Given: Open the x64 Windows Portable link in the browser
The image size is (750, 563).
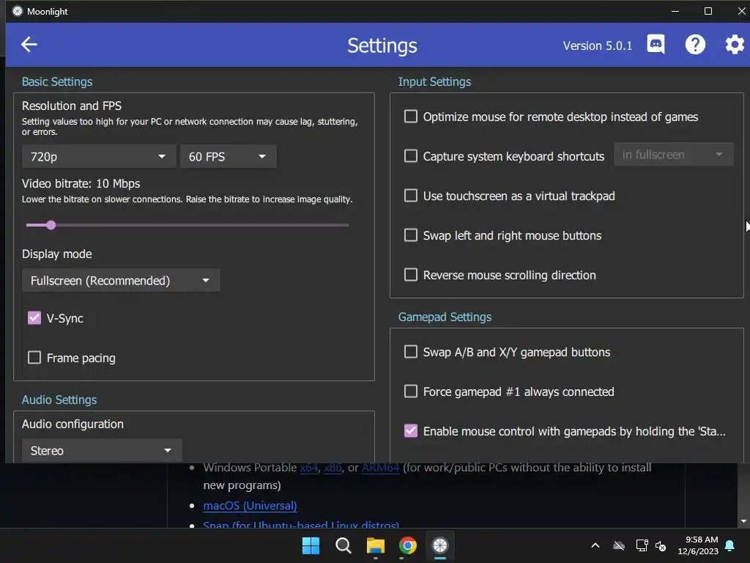Looking at the screenshot, I should (309, 468).
